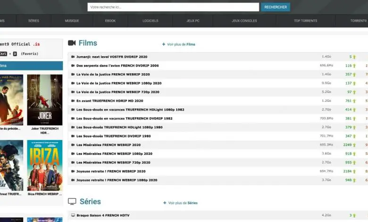The image size is (368, 222).
Task: Open the JEUX CONSOLES menu item
Action: click(x=244, y=21)
